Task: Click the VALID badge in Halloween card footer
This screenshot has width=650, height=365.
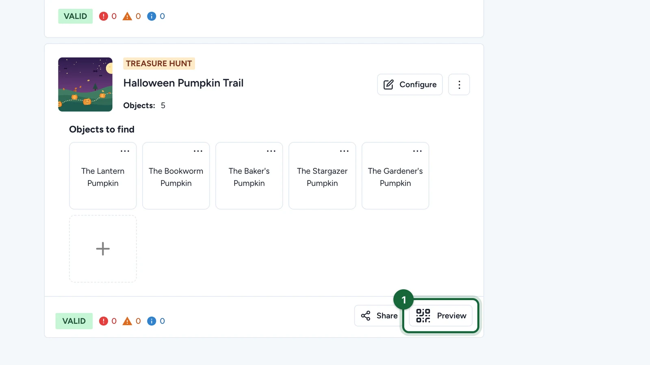Action: pyautogui.click(x=74, y=321)
